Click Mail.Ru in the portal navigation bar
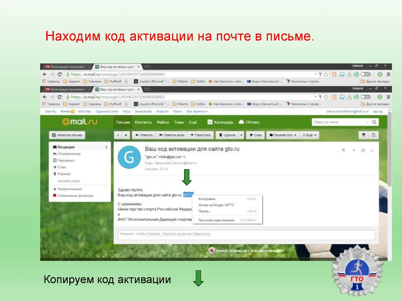This screenshot has height=301, width=402. point(51,111)
